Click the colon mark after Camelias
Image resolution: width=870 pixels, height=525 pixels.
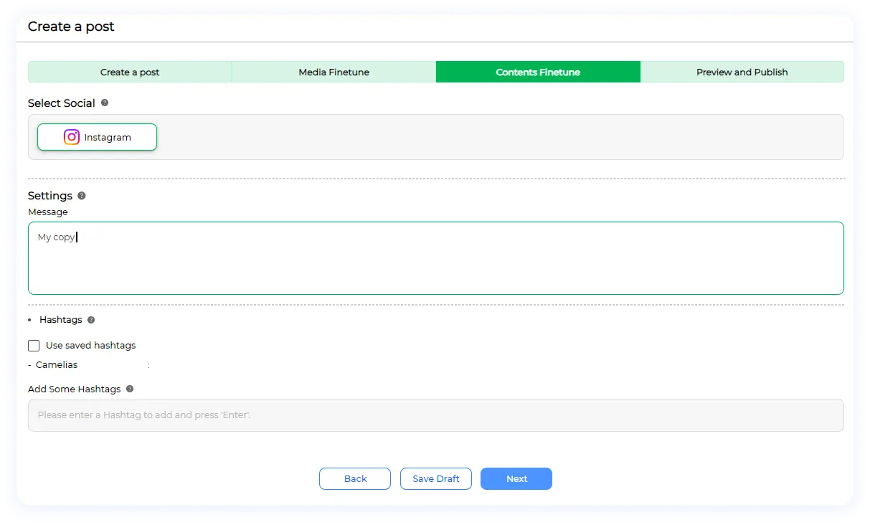148,366
